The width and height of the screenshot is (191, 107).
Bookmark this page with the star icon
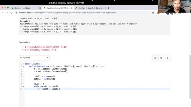point(153,13)
